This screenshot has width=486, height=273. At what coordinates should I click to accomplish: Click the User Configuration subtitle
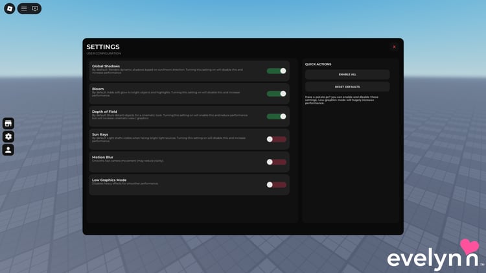(x=104, y=53)
